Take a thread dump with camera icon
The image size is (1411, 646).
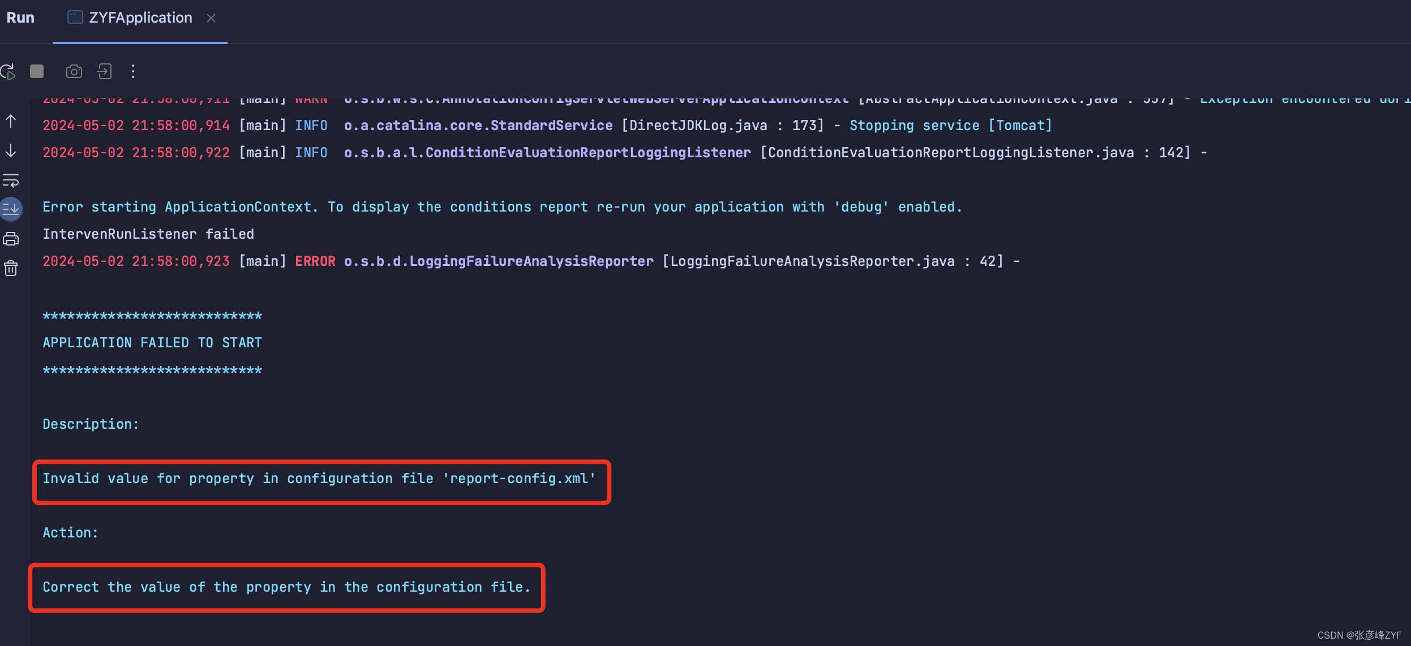click(x=74, y=71)
